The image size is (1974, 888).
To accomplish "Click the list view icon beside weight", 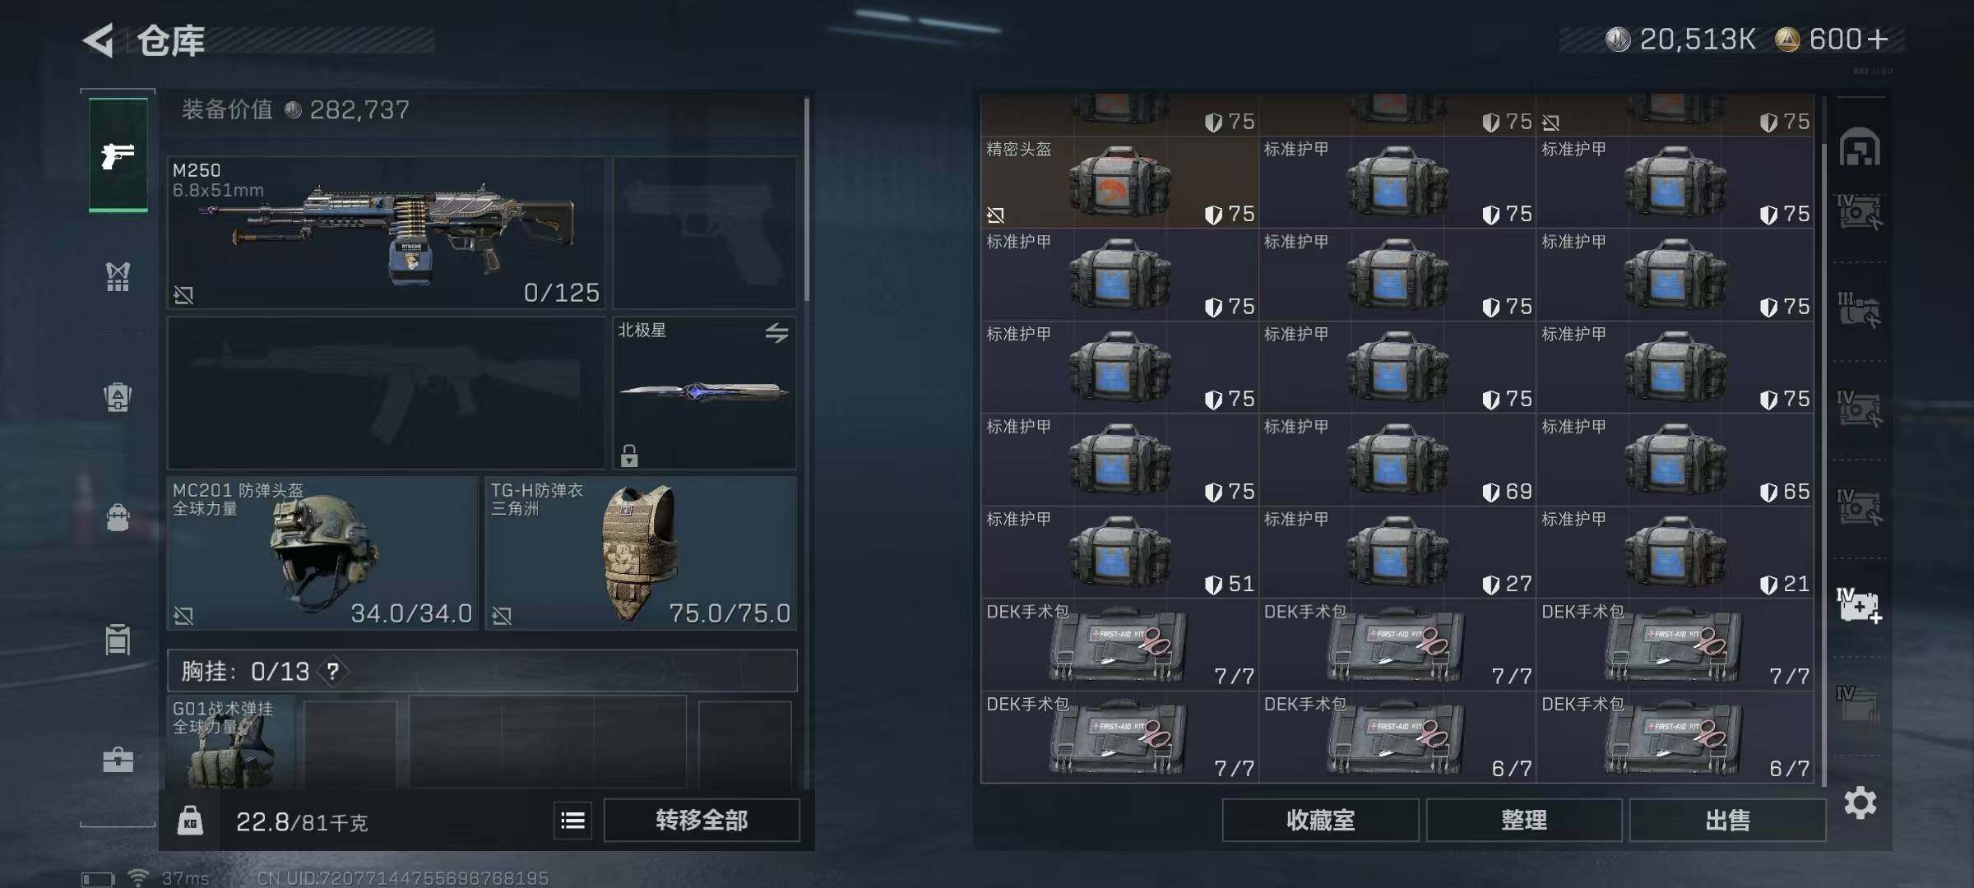I will coord(572,820).
